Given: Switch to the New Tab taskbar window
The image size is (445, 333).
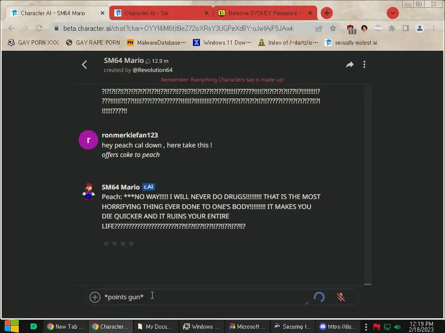Looking at the screenshot, I should [66, 326].
